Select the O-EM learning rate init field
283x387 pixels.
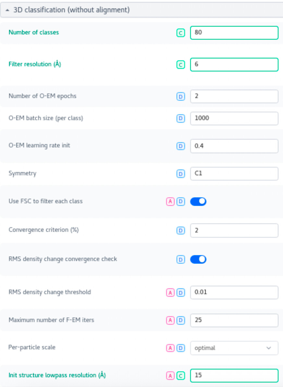click(x=234, y=146)
